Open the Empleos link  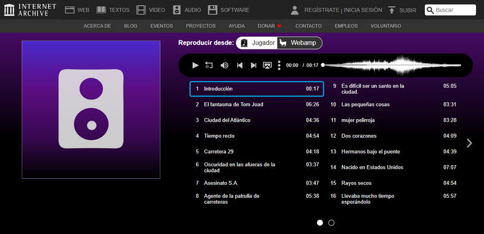click(x=346, y=26)
